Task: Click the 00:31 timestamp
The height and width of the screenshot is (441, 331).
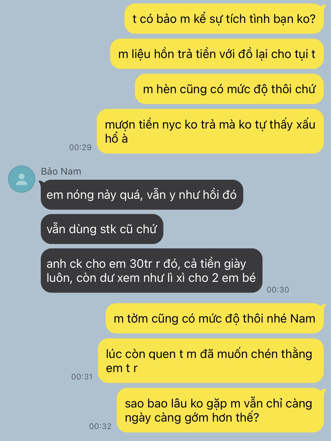Action: [x=82, y=377]
